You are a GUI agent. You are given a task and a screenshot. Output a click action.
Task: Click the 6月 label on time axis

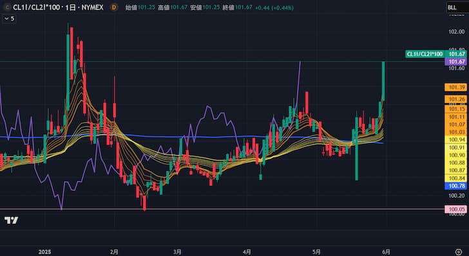386,251
